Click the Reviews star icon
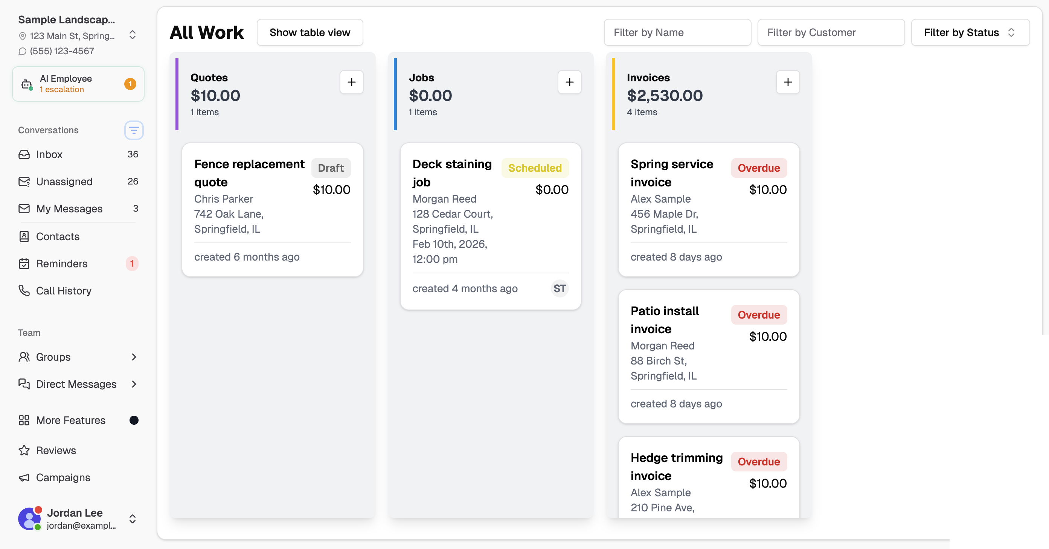The image size is (1049, 549). 24,450
